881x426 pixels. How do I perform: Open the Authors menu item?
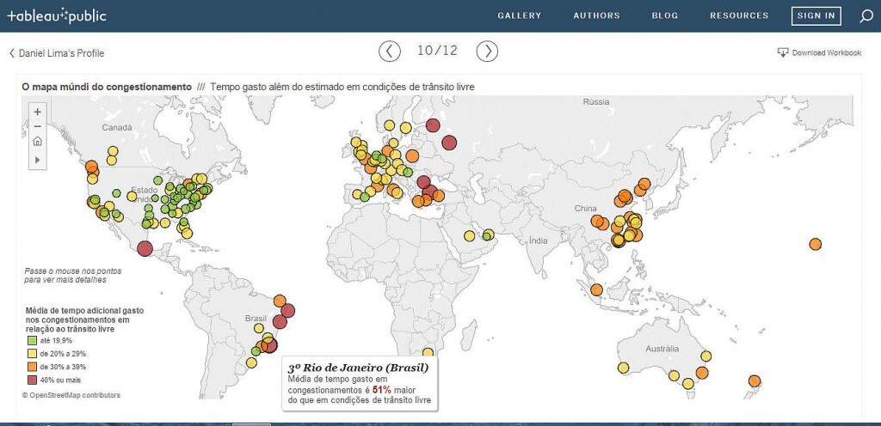point(596,15)
